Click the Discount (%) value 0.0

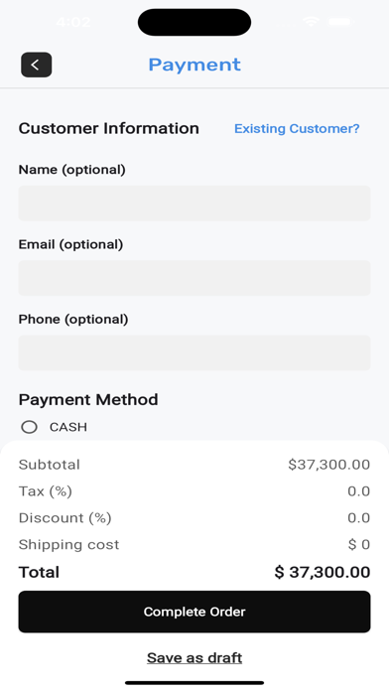pyautogui.click(x=358, y=517)
